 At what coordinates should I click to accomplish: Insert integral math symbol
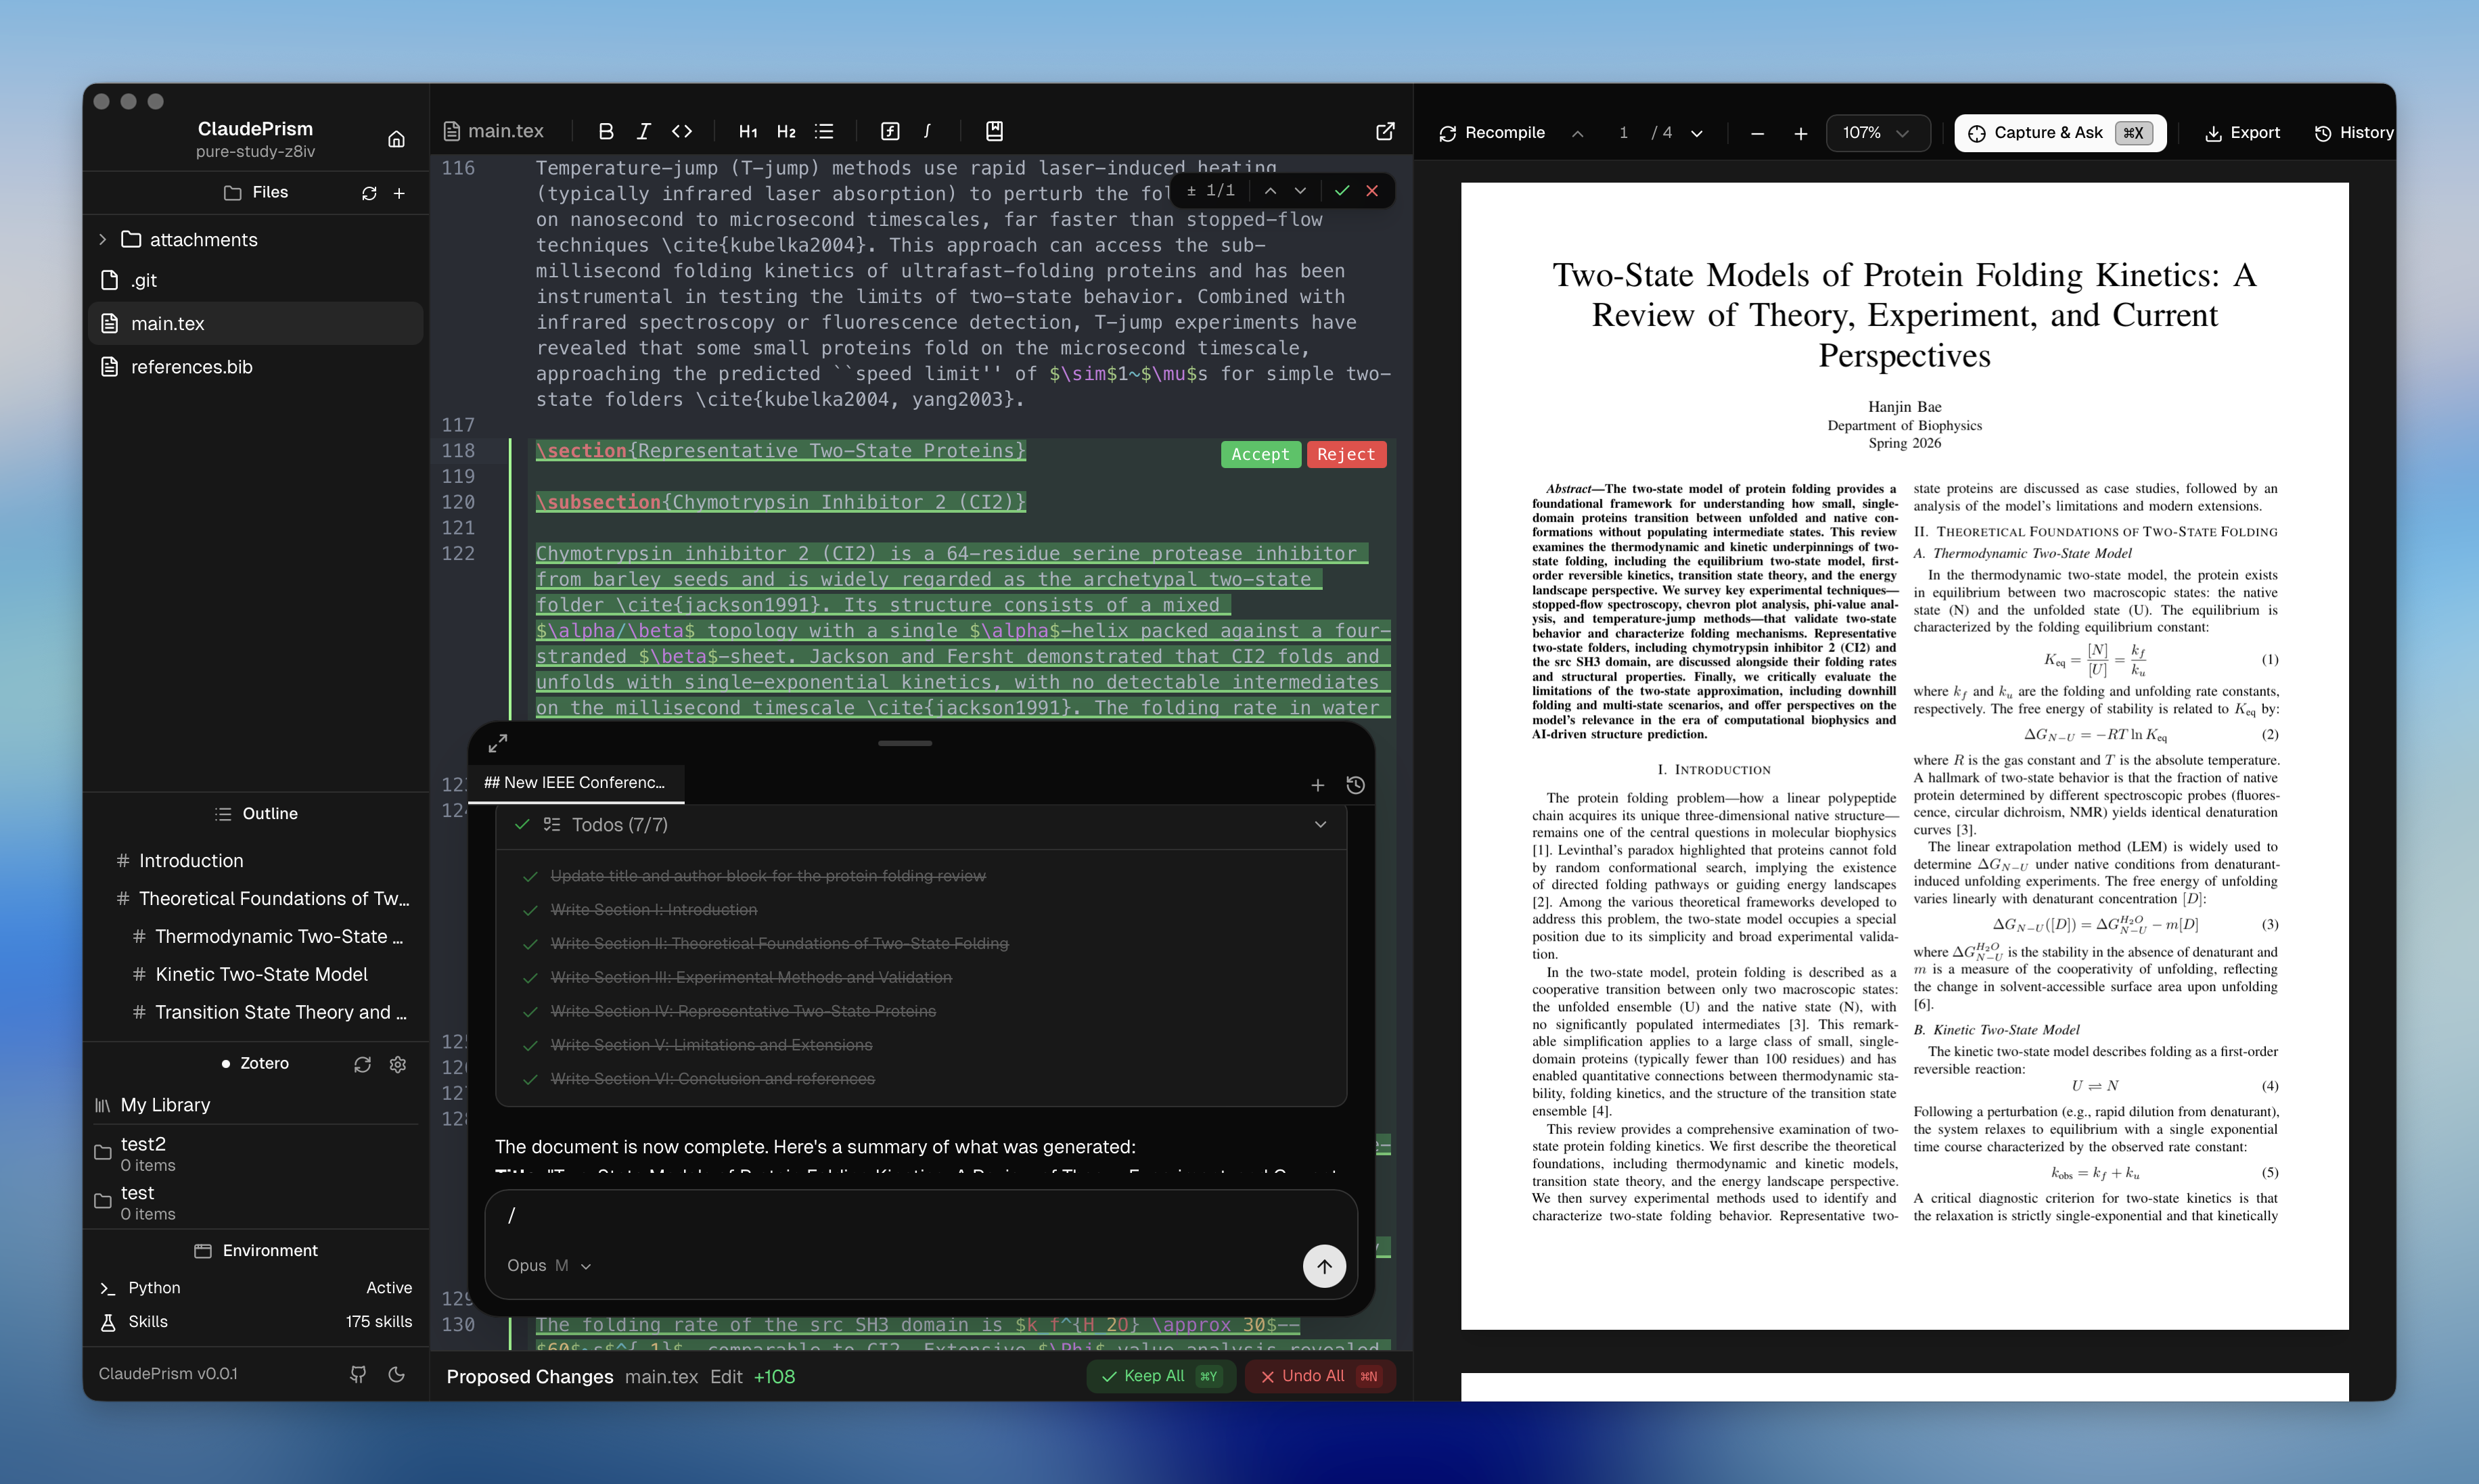[x=928, y=131]
